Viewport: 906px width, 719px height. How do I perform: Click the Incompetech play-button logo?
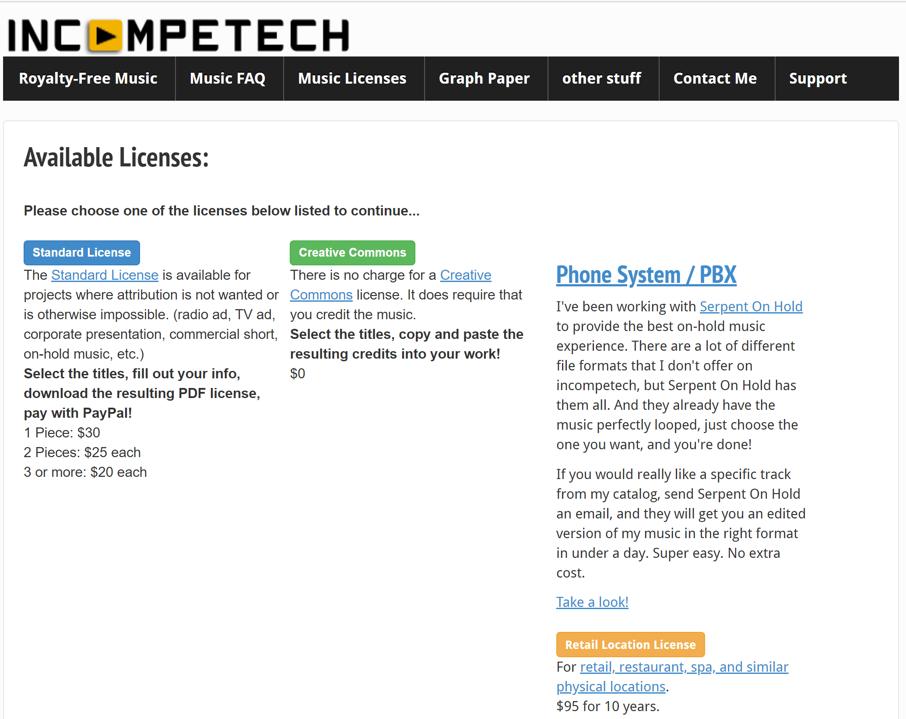point(179,35)
